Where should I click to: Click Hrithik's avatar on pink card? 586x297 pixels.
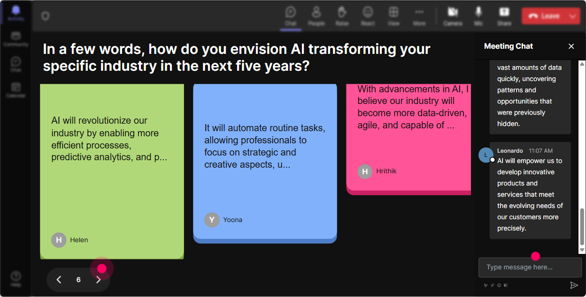coord(365,171)
